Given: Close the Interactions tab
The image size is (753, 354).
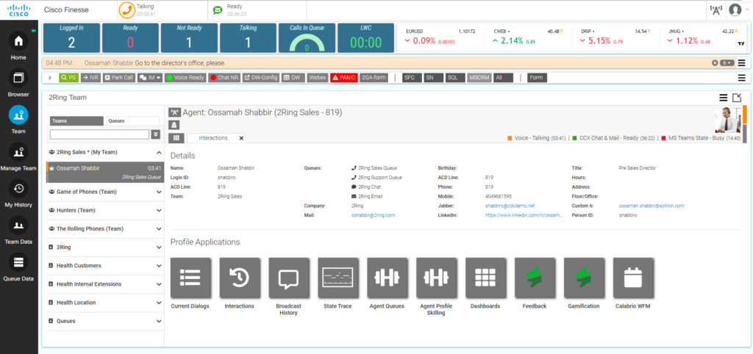Looking at the screenshot, I should [241, 138].
